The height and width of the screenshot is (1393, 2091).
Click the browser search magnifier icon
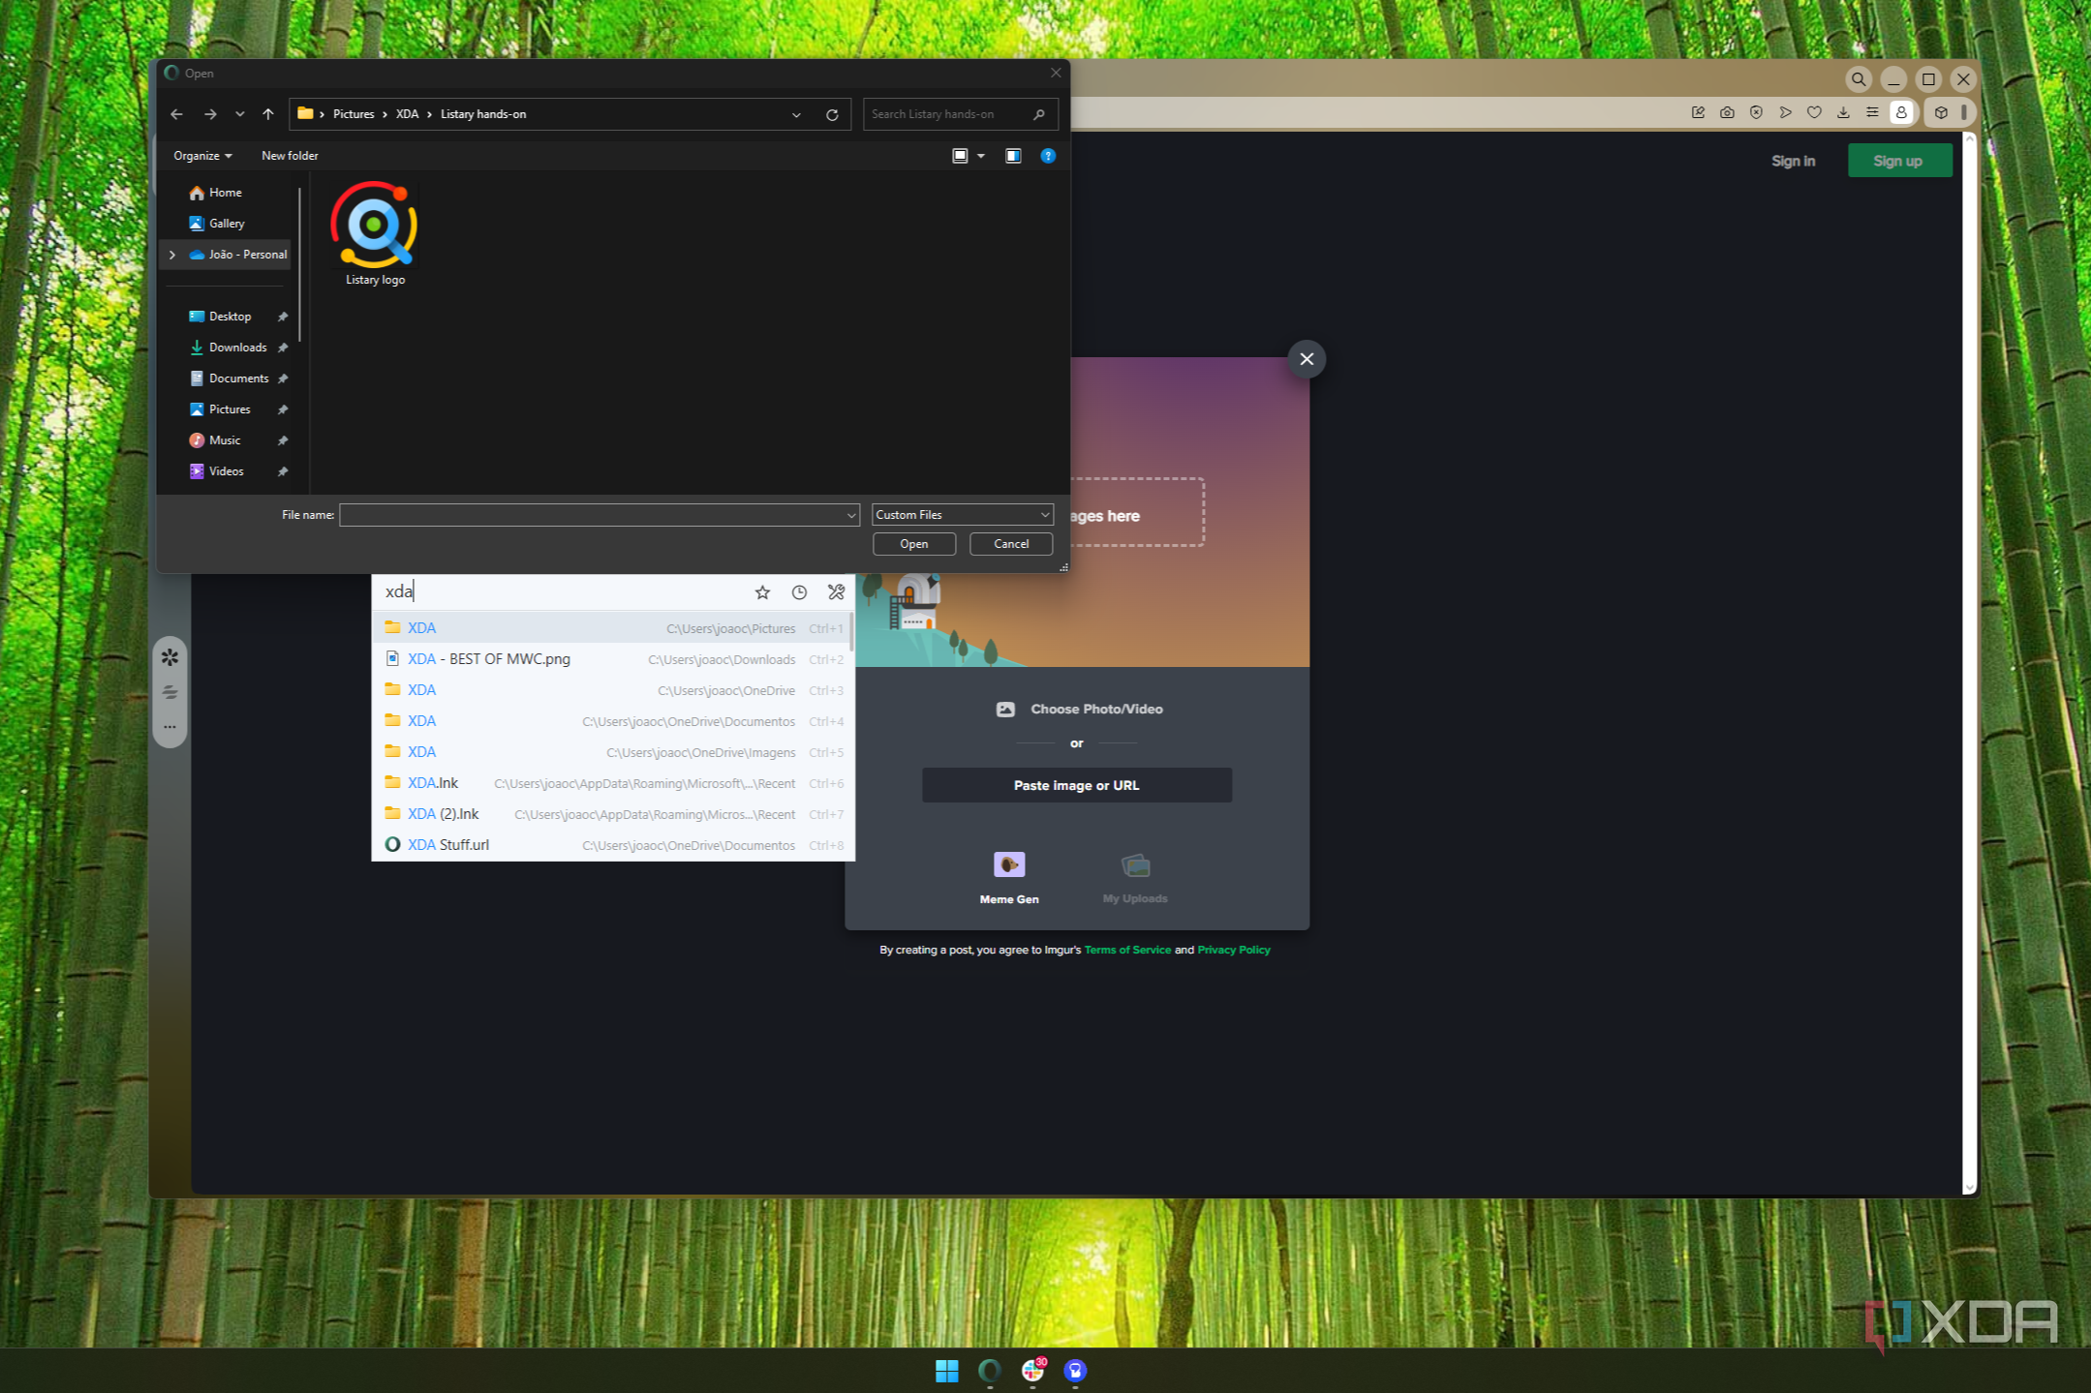(1858, 79)
